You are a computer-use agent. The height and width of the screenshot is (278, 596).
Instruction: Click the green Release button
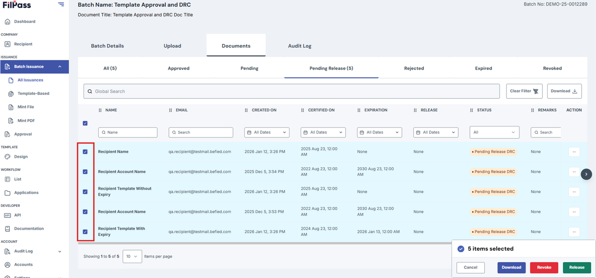(x=577, y=268)
